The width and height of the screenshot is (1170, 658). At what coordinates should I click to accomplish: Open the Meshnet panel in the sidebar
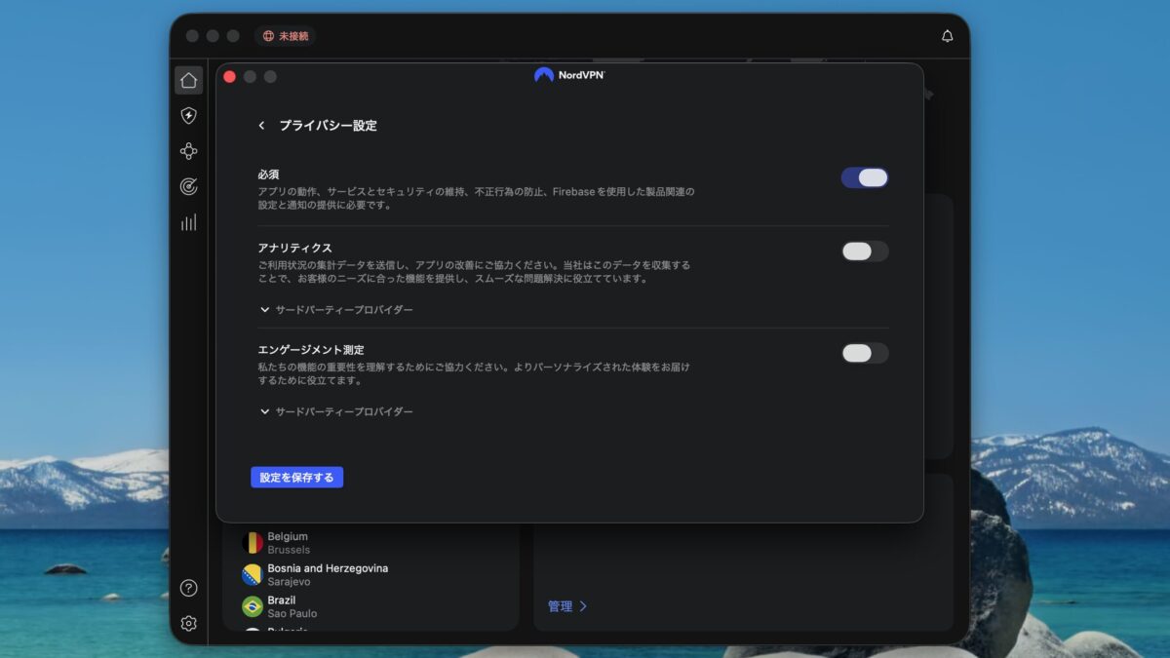(x=188, y=151)
